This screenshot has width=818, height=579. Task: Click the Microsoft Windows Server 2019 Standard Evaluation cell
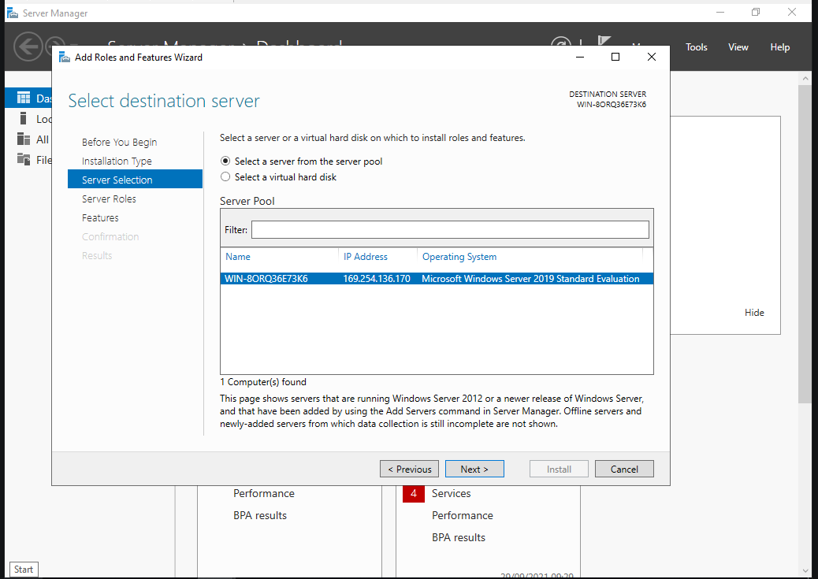tap(530, 279)
